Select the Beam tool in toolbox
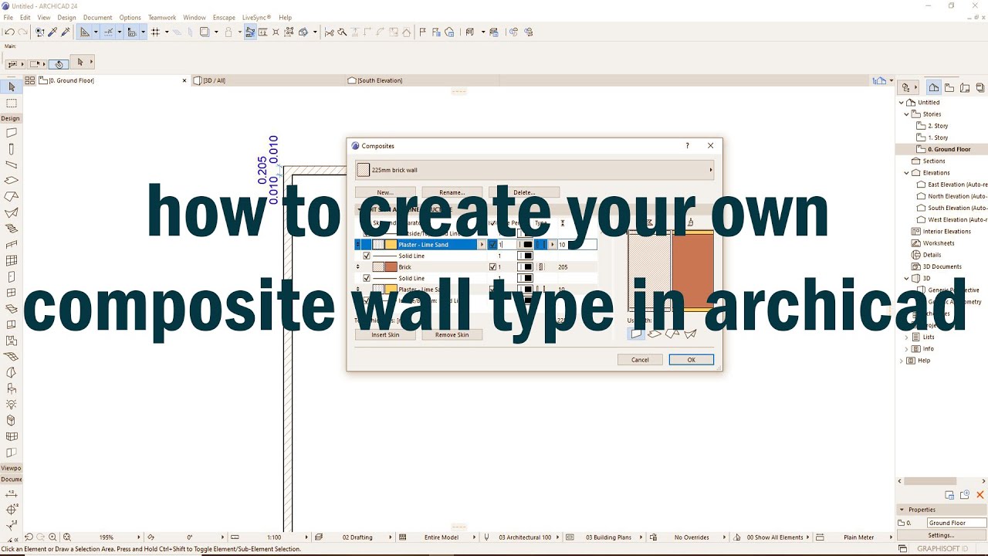988x556 pixels. click(x=11, y=164)
